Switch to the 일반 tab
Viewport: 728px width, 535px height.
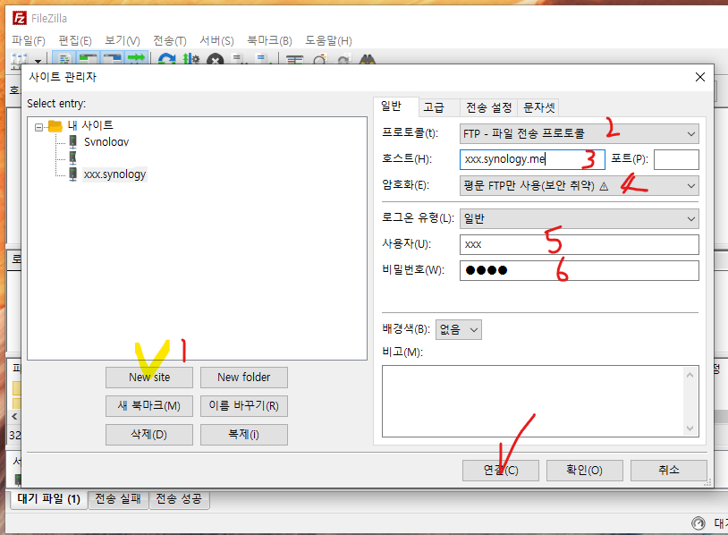tap(395, 106)
